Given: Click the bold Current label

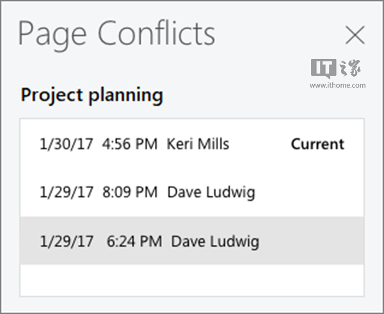Looking at the screenshot, I should tap(317, 145).
